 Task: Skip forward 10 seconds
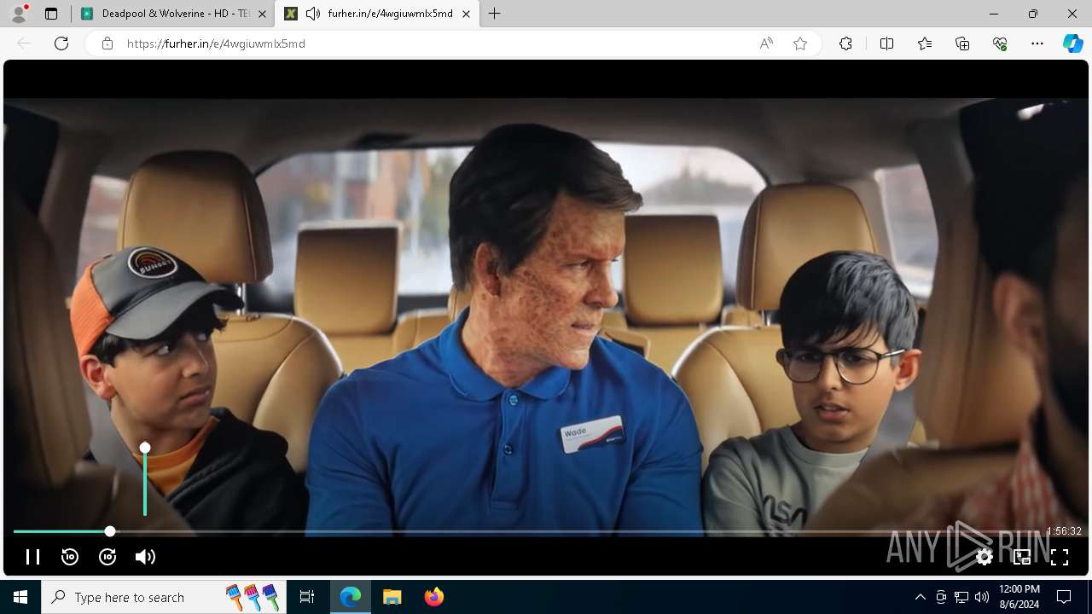107,557
